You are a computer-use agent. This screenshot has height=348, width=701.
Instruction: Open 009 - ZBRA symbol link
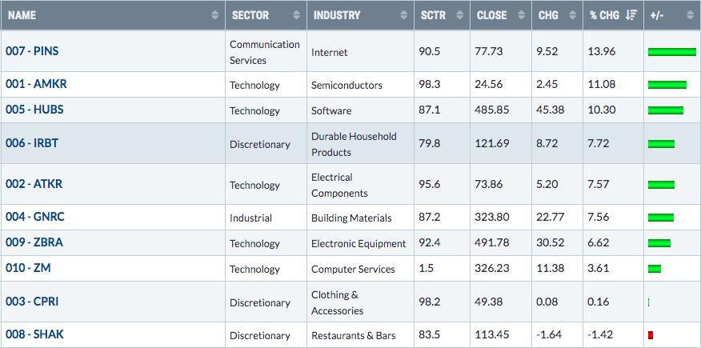pos(34,242)
